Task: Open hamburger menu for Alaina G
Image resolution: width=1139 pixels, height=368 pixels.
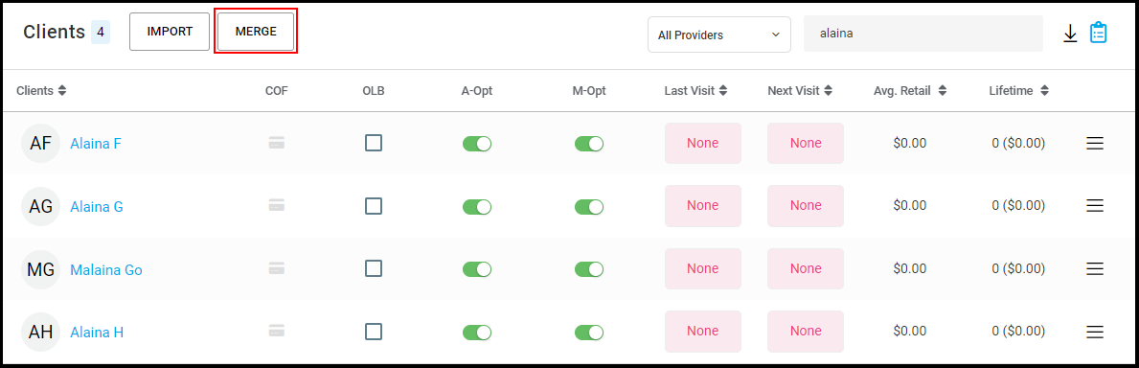Action: 1095,207
